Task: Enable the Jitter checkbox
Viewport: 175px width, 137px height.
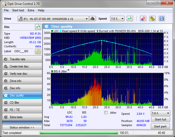Action: (106, 113)
